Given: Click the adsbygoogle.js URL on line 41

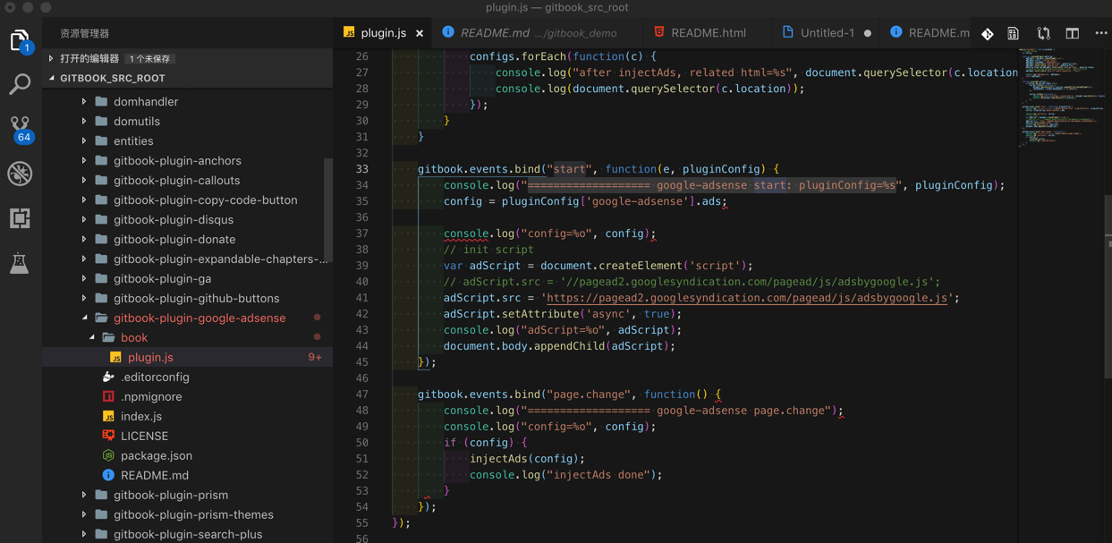Looking at the screenshot, I should coord(746,298).
